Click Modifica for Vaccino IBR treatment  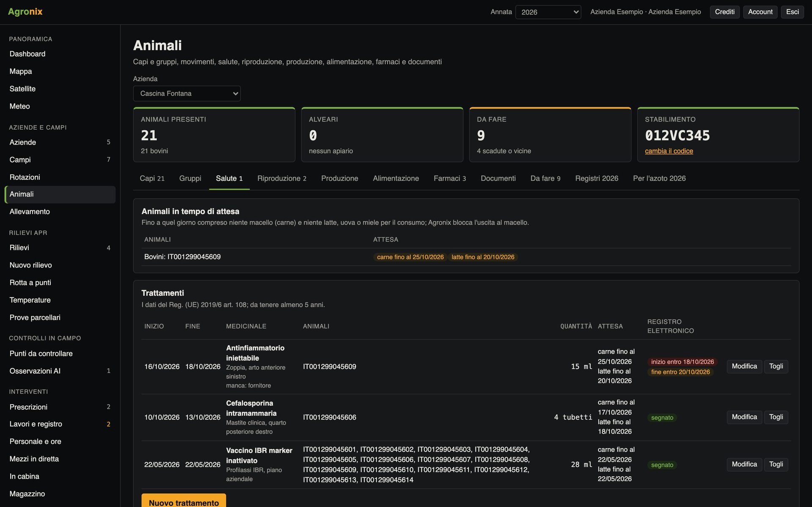(744, 464)
